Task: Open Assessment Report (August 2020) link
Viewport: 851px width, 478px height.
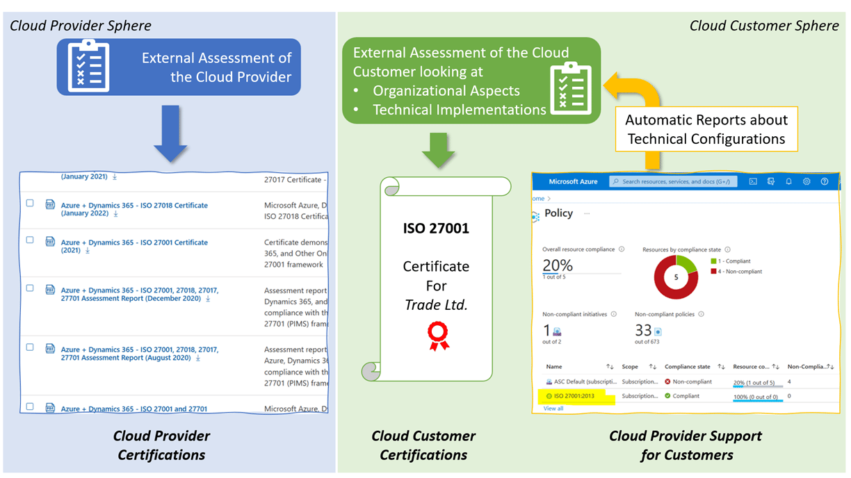Action: 140,354
